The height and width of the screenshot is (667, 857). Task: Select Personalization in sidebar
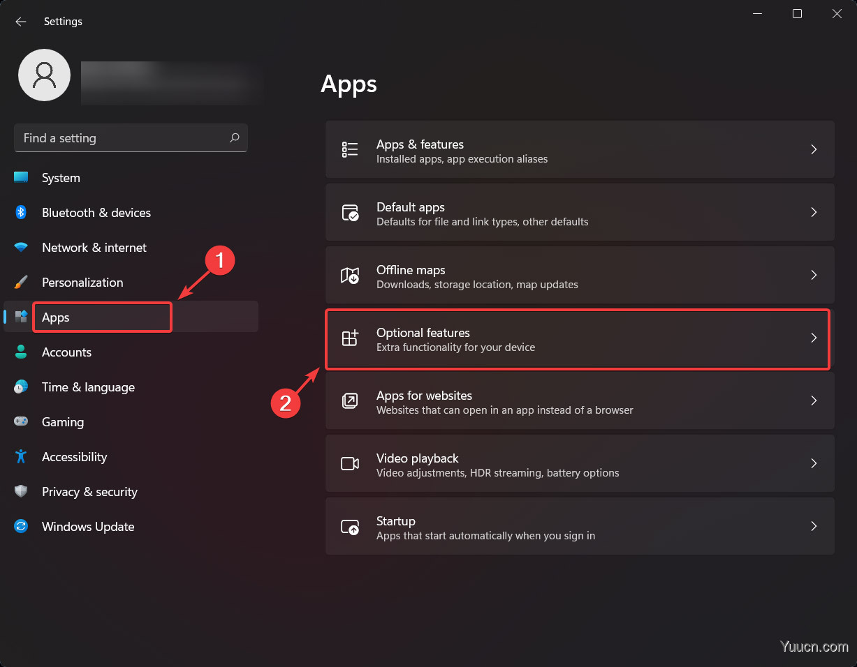131,282
